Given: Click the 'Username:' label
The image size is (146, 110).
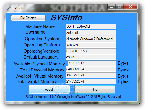Looking at the screenshot, I should pos(36,32).
